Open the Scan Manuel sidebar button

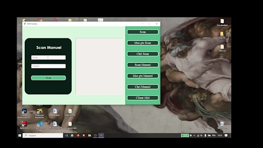click(x=143, y=65)
